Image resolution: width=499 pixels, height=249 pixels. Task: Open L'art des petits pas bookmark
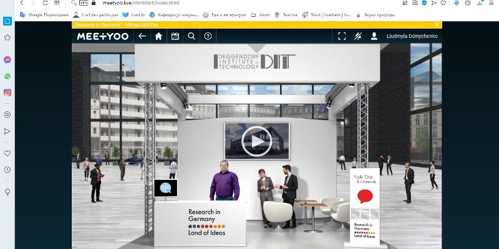pos(95,14)
